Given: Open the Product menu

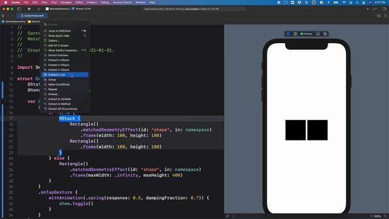Looking at the screenshot, I should pos(92,2).
